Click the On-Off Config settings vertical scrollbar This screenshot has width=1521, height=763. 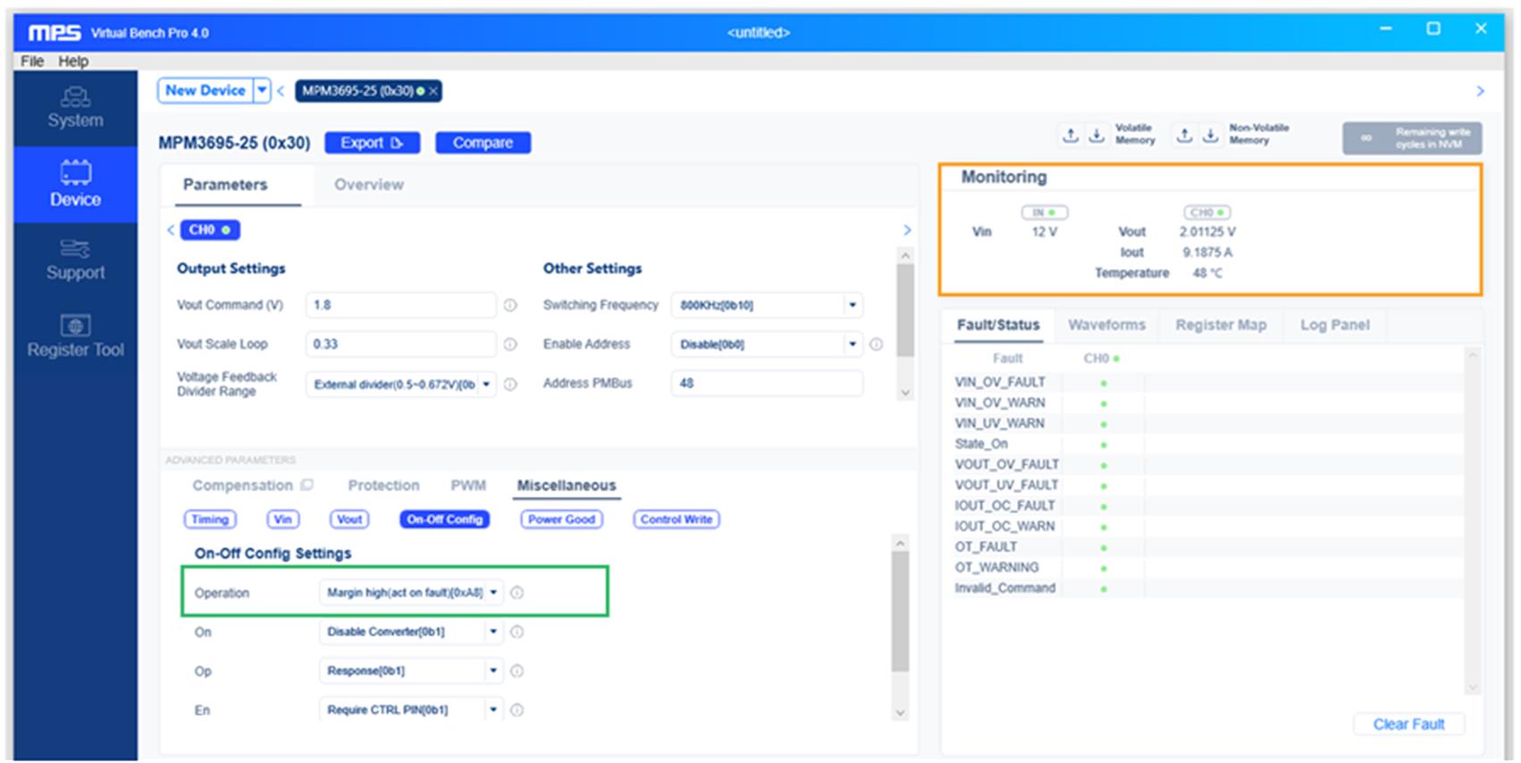point(900,612)
